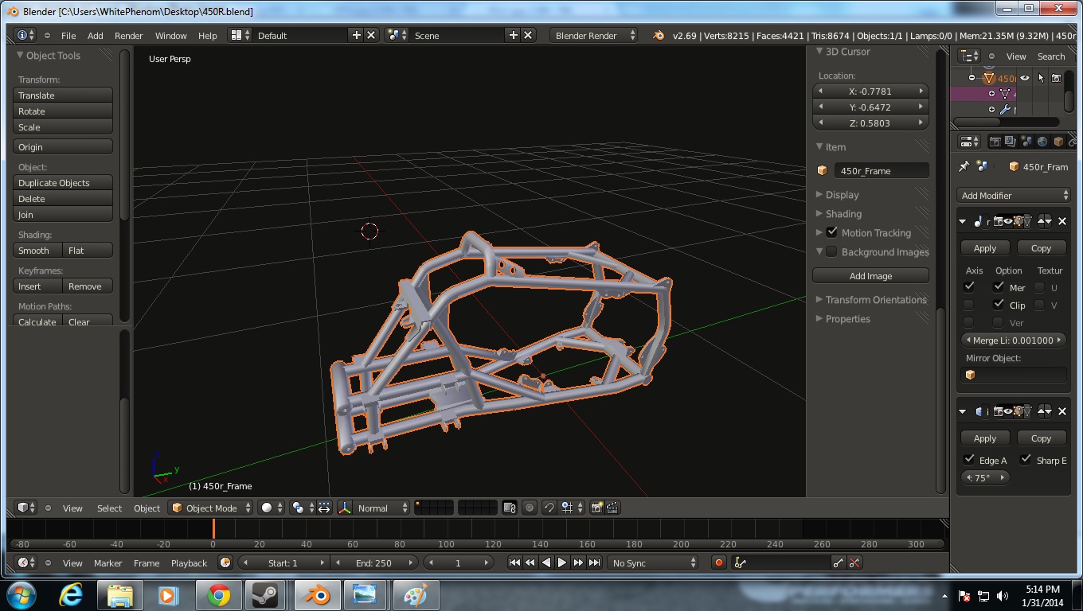Click the Add Image button
The width and height of the screenshot is (1083, 611).
coord(870,275)
